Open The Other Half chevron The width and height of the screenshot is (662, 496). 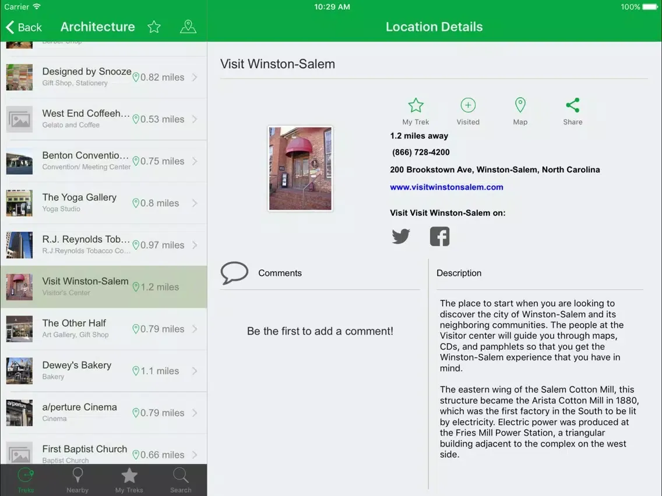coord(195,329)
